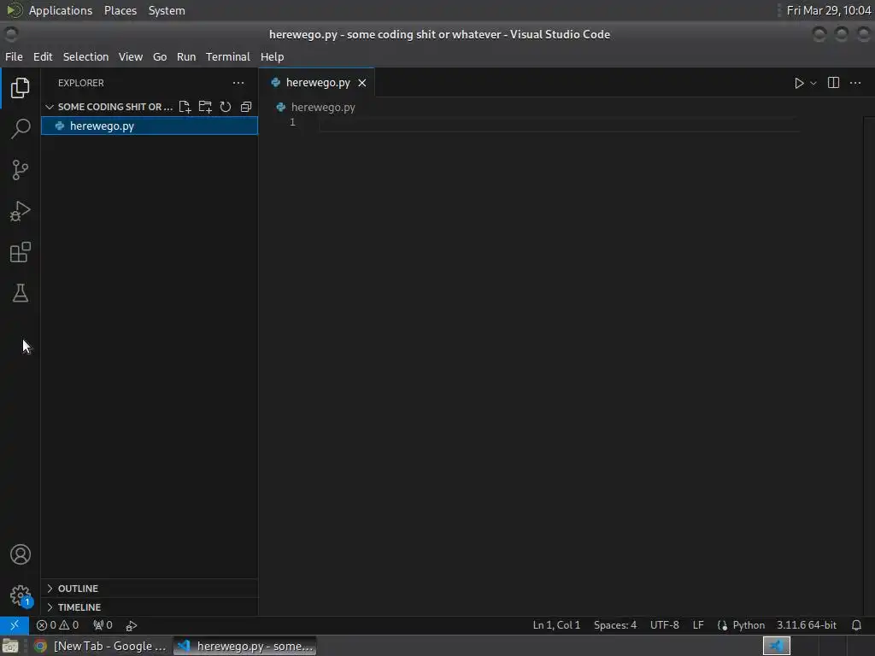
Task: Select herewego.py in the file tree
Action: point(150,126)
